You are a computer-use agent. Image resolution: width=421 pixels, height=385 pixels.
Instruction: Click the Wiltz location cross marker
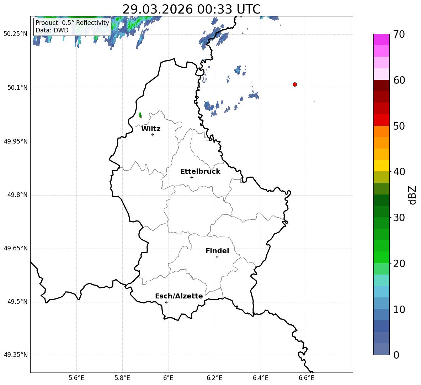tap(153, 135)
